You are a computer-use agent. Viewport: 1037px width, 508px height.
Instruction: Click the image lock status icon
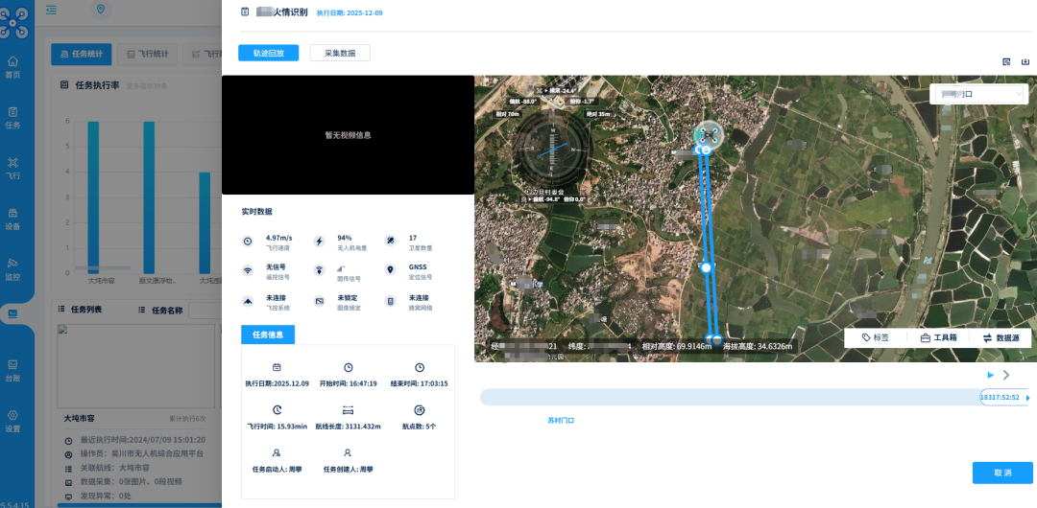click(x=320, y=301)
